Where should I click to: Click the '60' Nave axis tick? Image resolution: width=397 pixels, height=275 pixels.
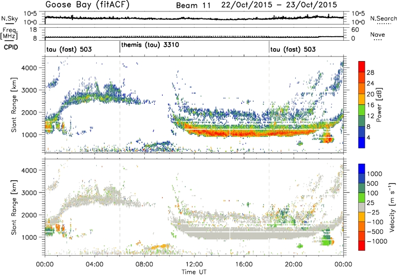click(355, 30)
